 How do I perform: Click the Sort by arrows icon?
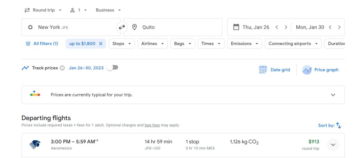click(338, 126)
